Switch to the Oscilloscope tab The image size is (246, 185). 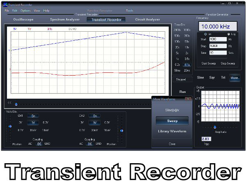(23, 19)
